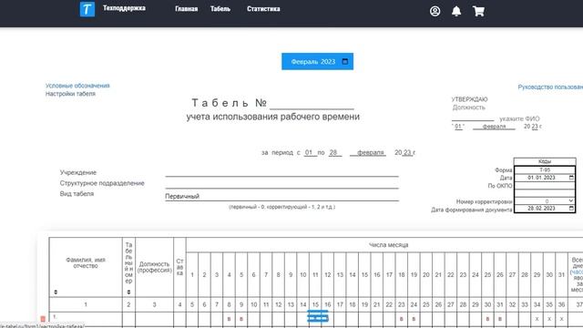Click the укажите ФИО field
This screenshot has width=583, height=328.
[519, 118]
